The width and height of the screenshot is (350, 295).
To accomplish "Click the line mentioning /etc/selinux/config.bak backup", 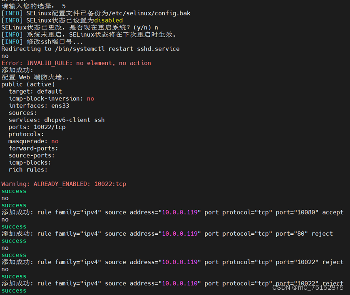I will [x=96, y=13].
